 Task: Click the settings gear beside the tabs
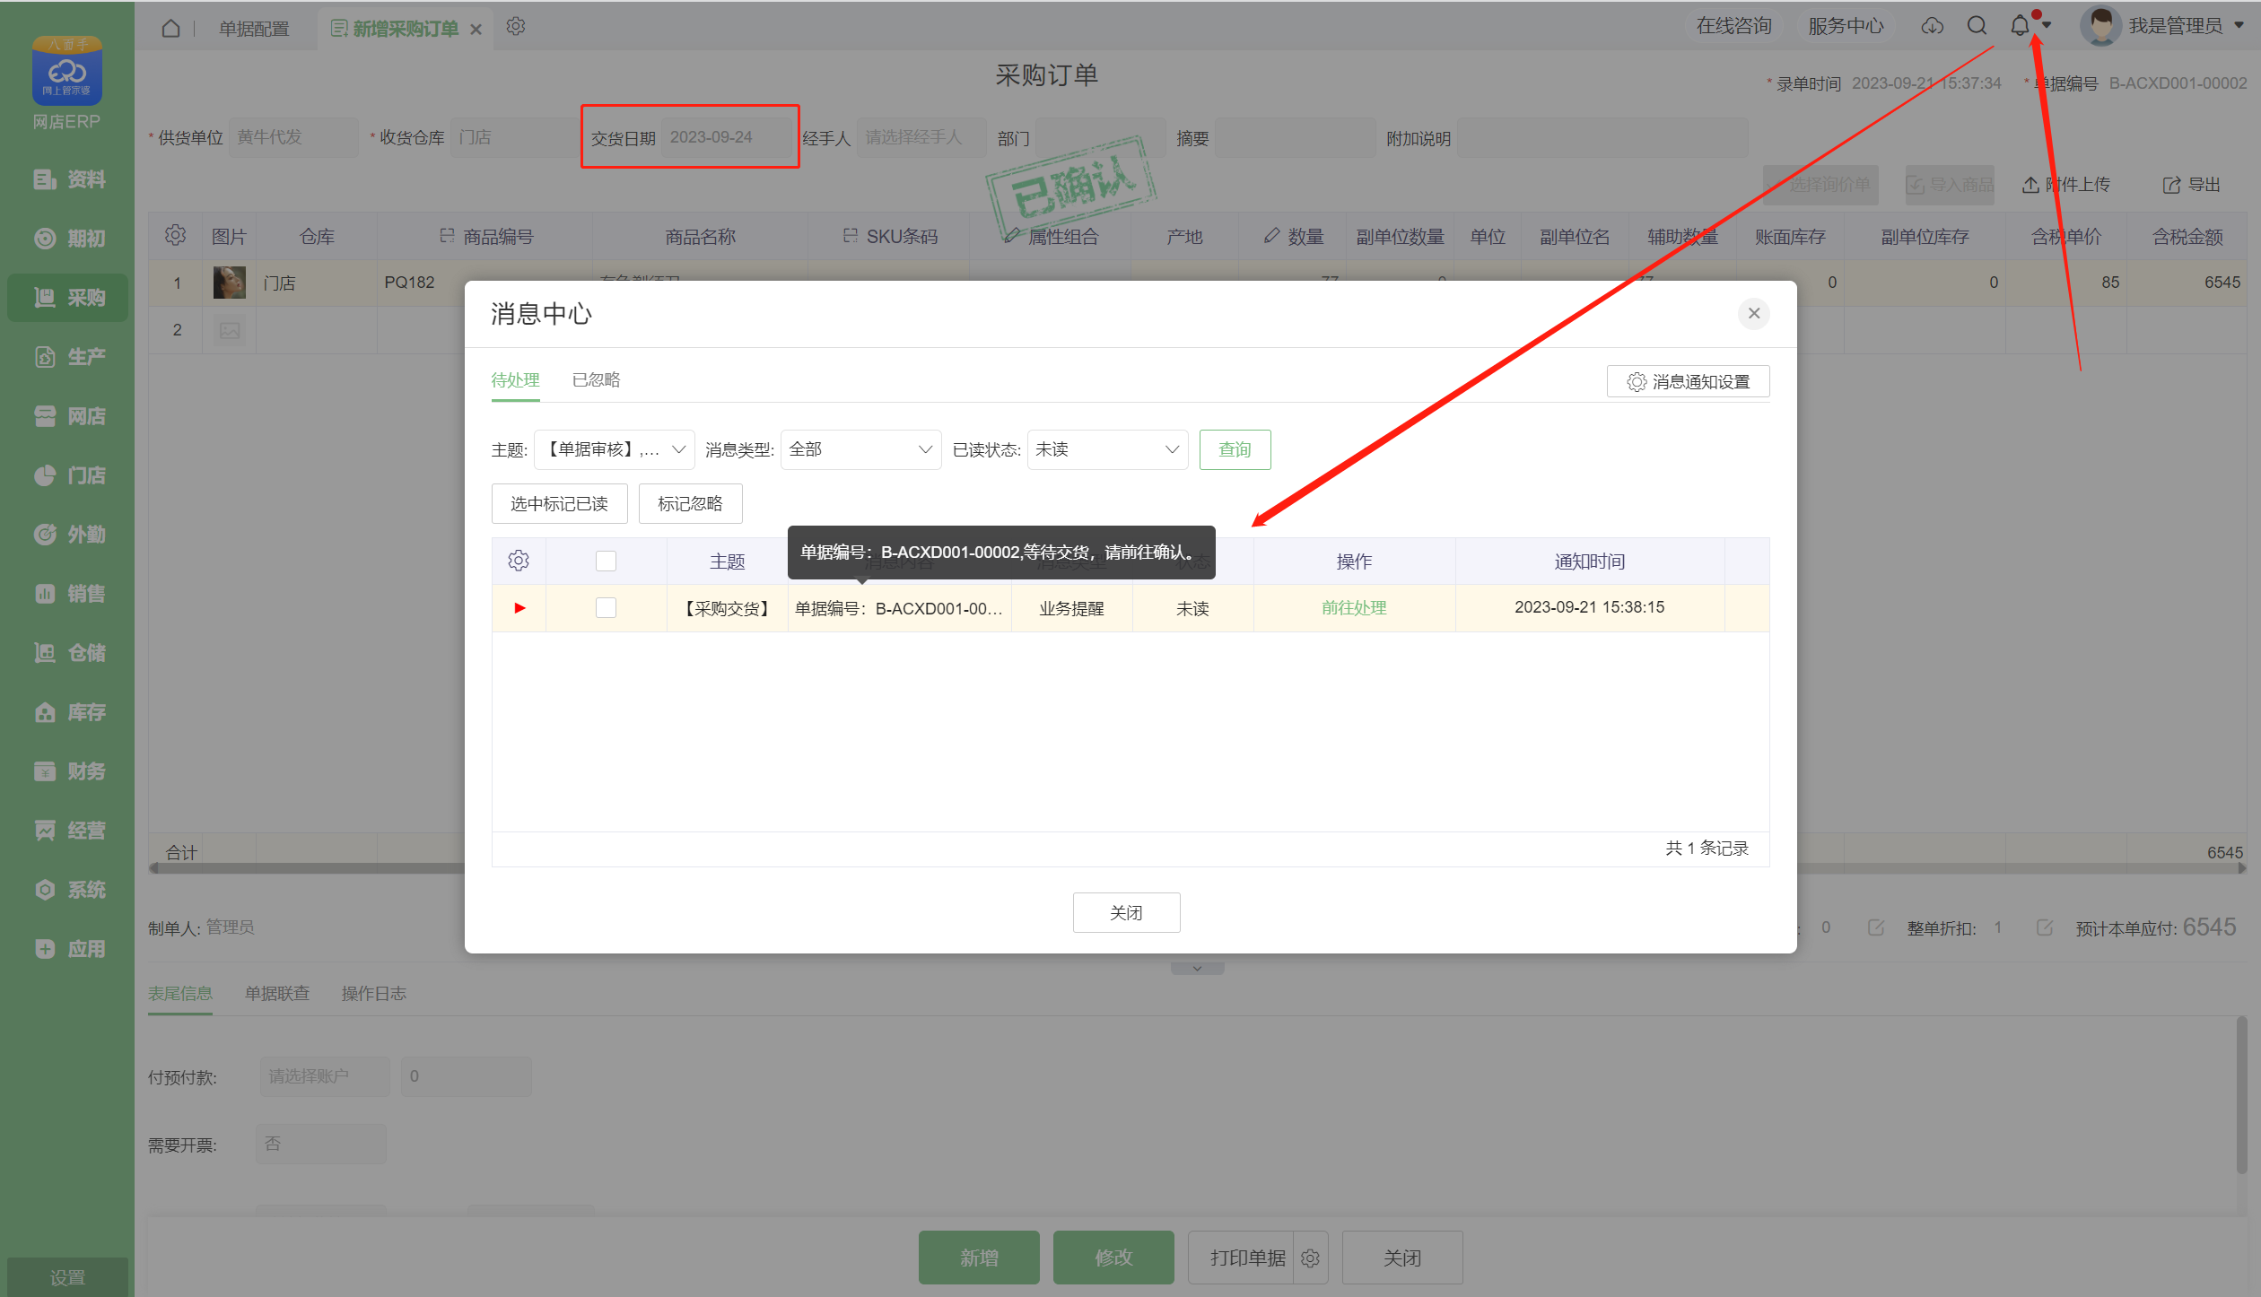pos(515,27)
